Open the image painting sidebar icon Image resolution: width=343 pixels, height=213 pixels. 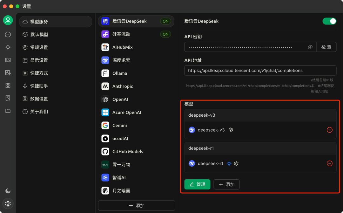(x=8, y=60)
